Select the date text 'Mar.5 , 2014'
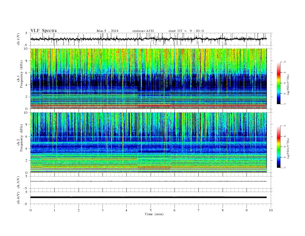Image resolution: width=305 pixels, height=236 pixels. point(107,31)
